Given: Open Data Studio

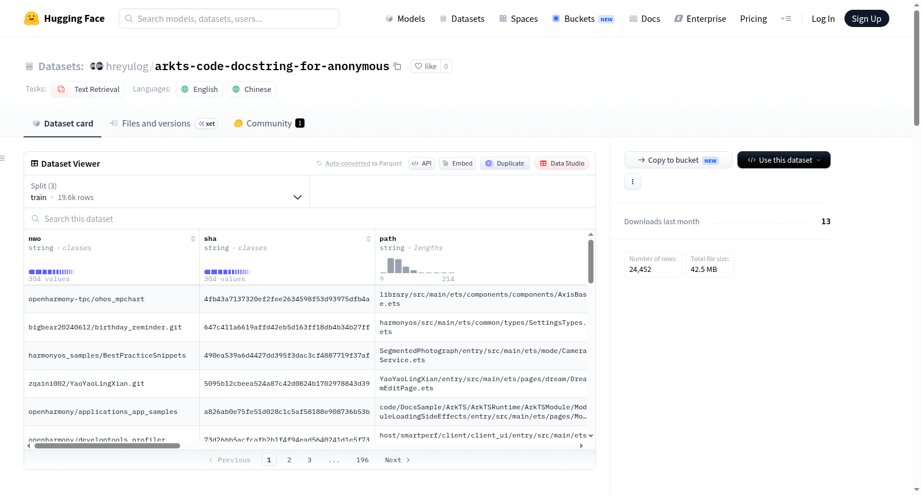Looking at the screenshot, I should [x=562, y=163].
